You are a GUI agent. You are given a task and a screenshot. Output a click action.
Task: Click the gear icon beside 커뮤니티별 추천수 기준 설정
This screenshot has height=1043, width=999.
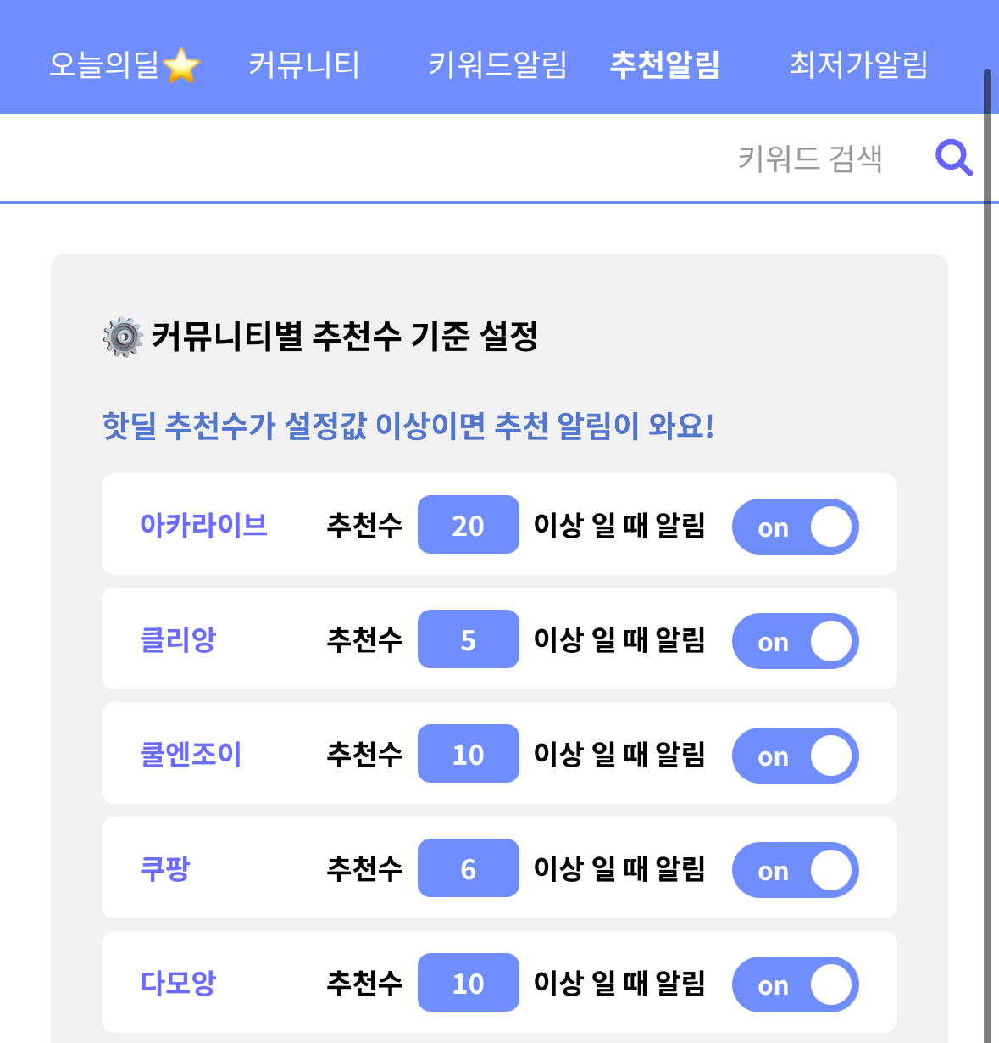[x=123, y=337]
